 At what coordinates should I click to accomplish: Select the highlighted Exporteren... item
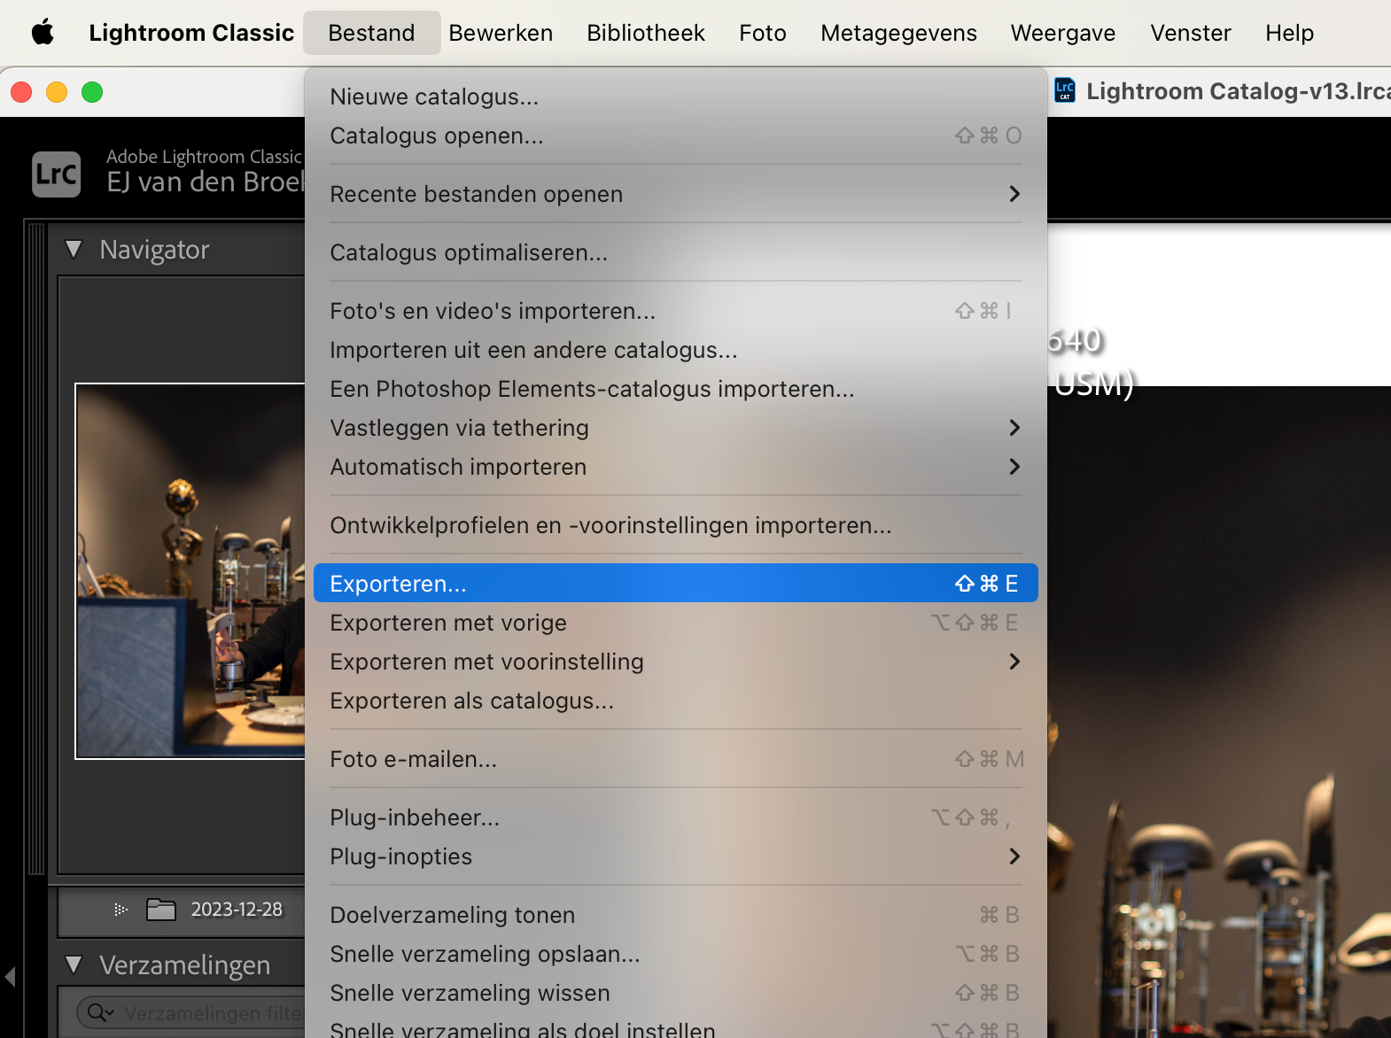tap(675, 584)
